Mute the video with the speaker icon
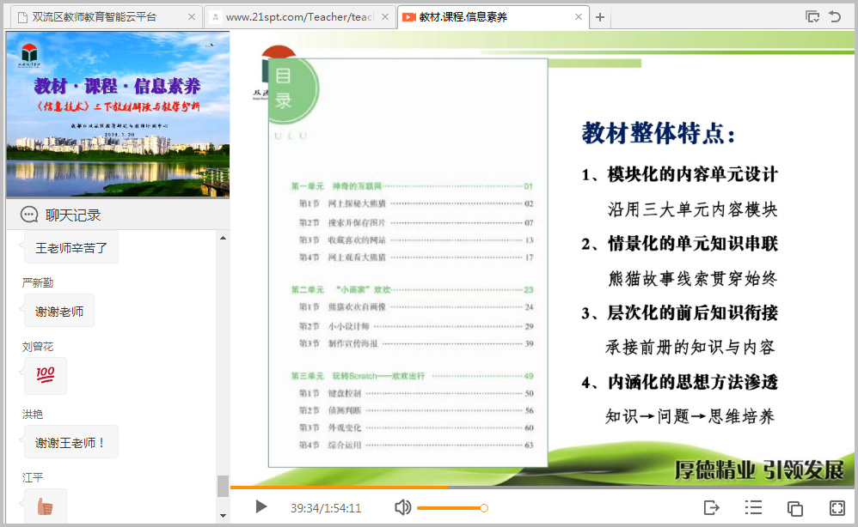Image resolution: width=858 pixels, height=527 pixels. 402,507
